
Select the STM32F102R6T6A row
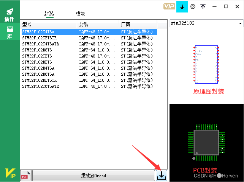[89, 74]
